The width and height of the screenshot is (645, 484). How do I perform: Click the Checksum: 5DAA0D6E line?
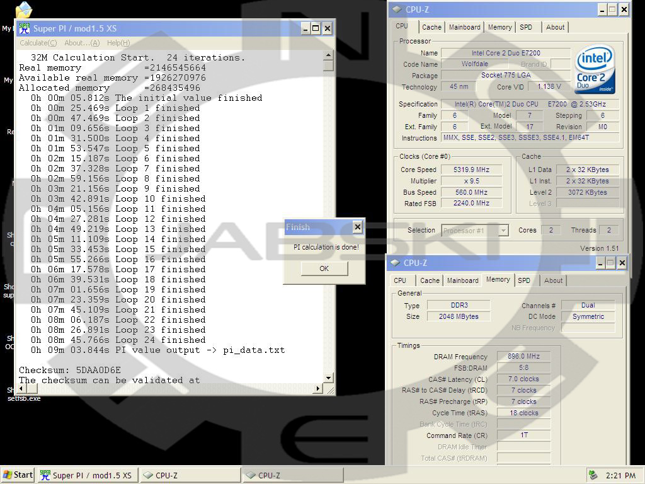70,370
